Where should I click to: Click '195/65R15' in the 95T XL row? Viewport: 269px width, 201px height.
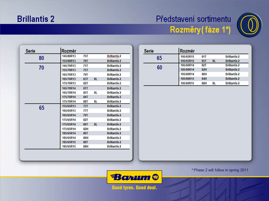click(187, 61)
